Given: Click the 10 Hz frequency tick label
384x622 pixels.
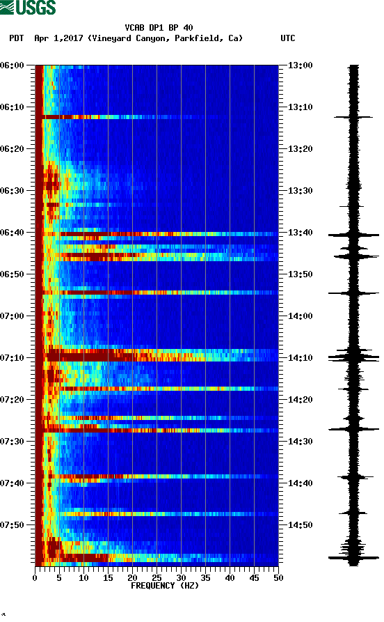Looking at the screenshot, I should [83, 578].
